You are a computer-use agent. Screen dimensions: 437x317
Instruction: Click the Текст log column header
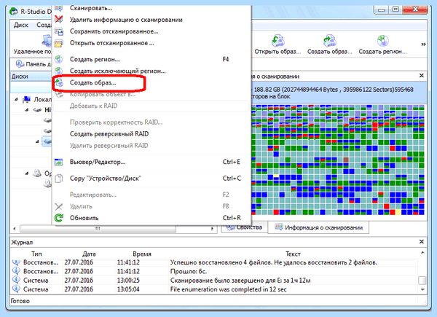(293, 254)
